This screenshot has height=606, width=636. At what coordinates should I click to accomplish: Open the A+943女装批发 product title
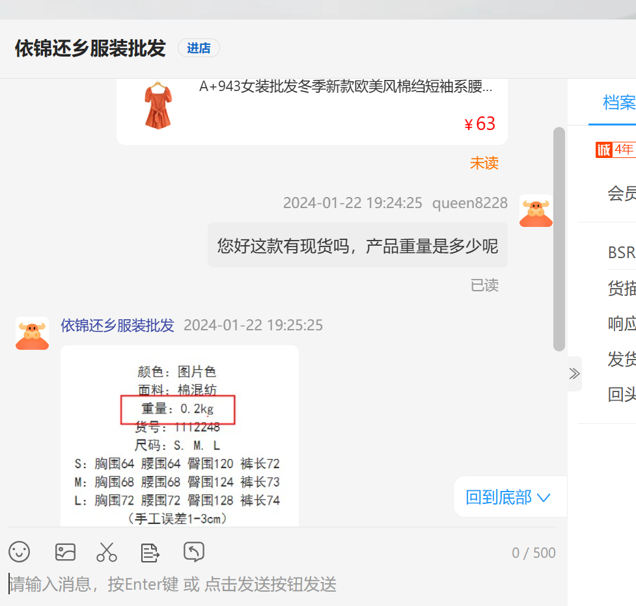346,86
